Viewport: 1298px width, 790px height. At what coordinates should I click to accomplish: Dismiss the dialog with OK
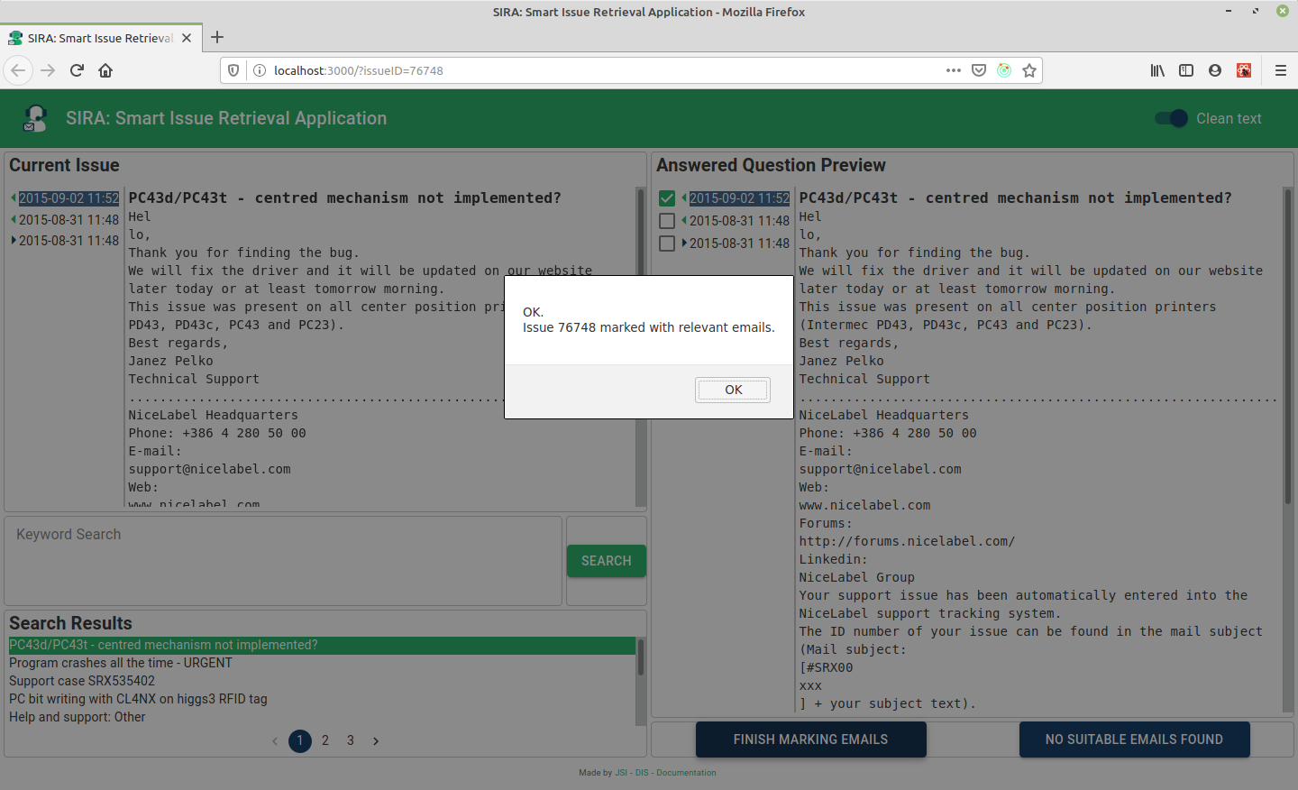coord(732,390)
